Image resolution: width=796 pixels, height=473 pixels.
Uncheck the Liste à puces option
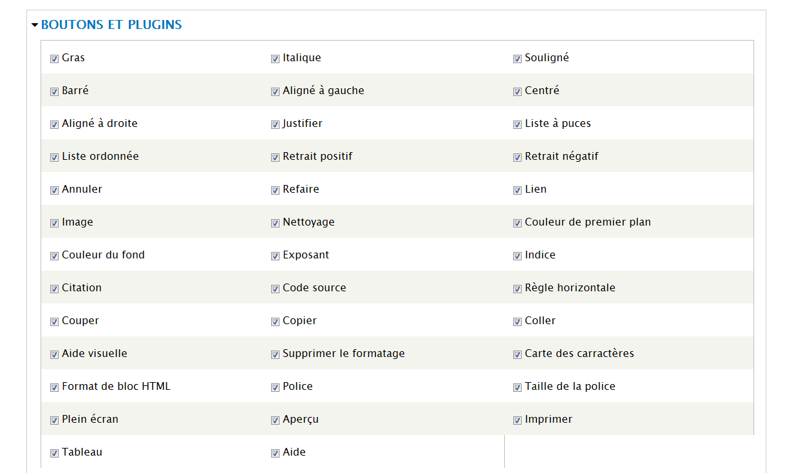point(518,124)
